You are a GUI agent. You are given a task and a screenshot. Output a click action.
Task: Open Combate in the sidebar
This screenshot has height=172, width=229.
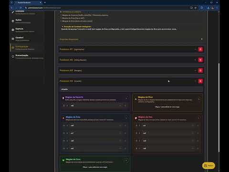[27, 12]
